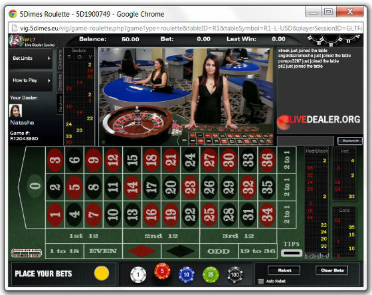The image size is (372, 295).
Task: Click the Natasha dealer photo
Action: click(16, 110)
